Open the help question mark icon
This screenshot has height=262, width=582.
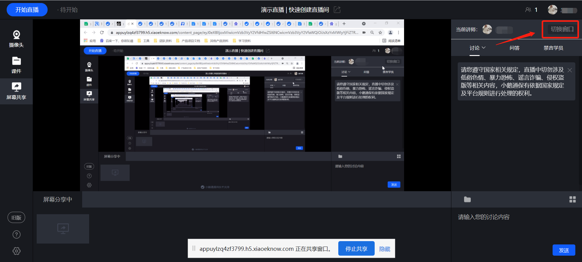tap(16, 234)
